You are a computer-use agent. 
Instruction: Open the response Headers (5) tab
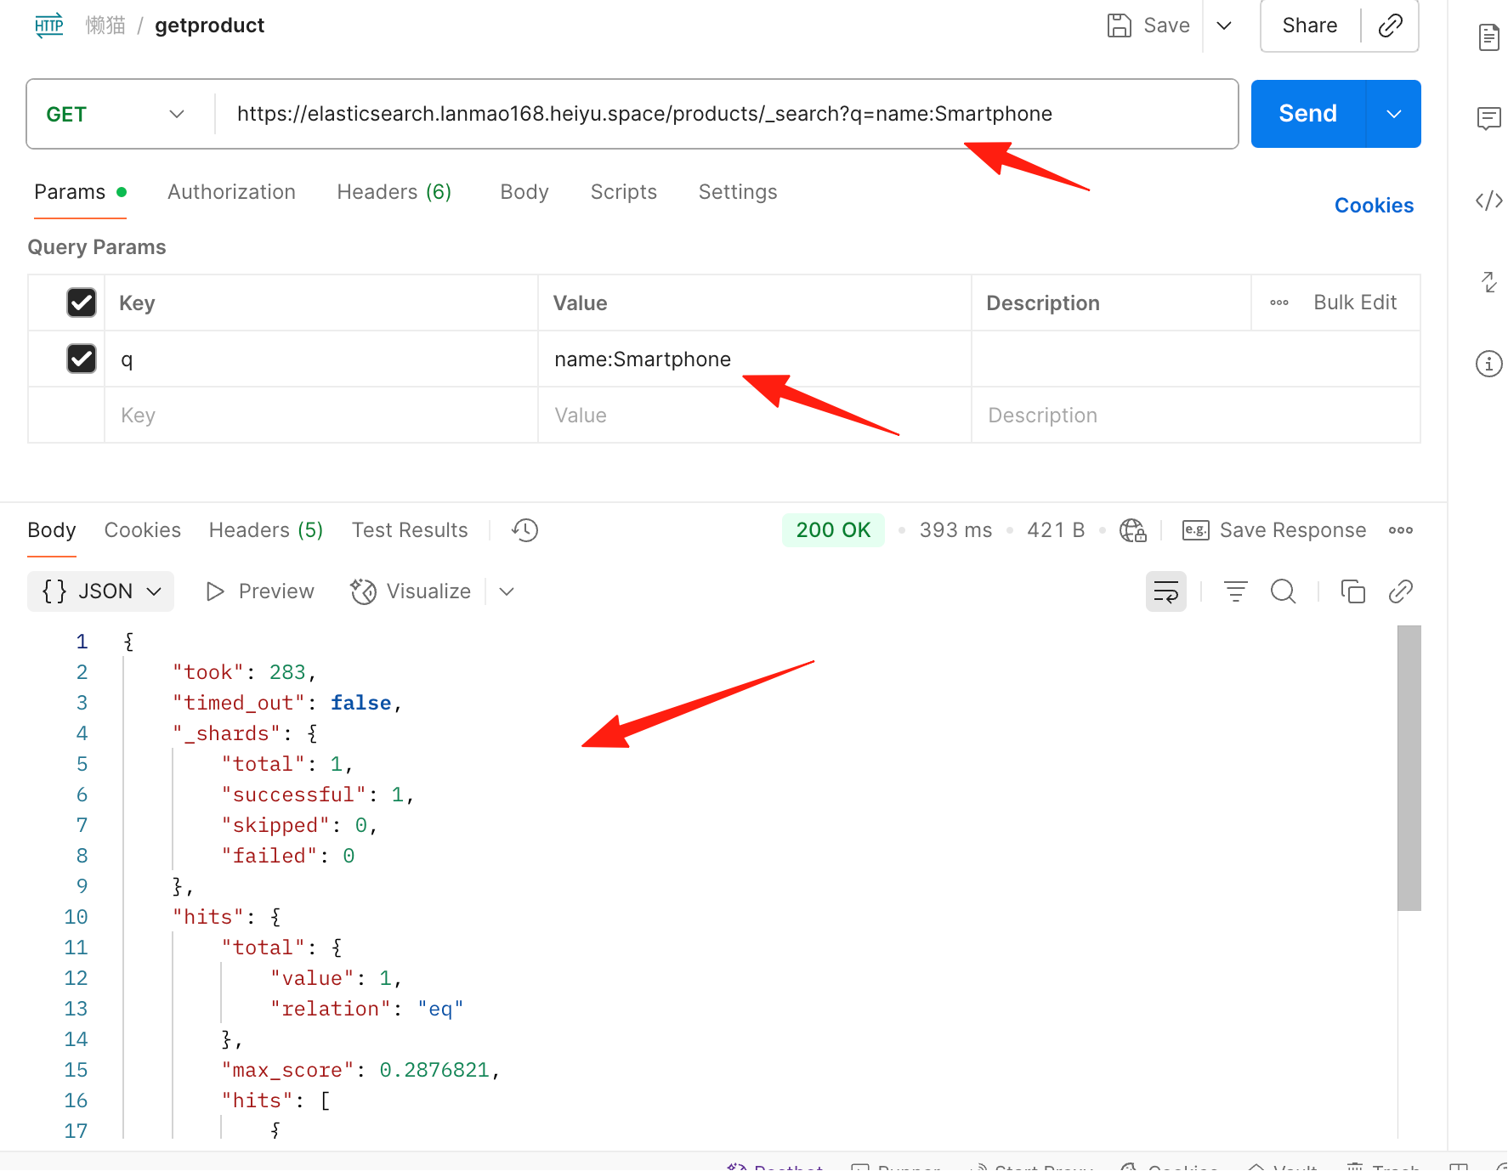coord(266,530)
